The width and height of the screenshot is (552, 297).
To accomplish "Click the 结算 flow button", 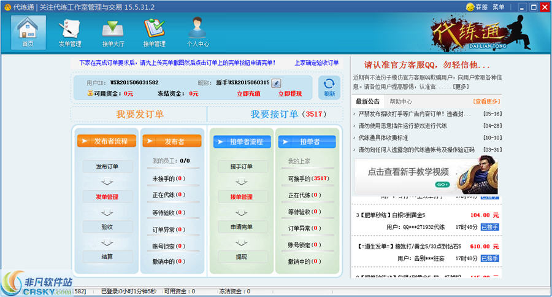I will 107,256.
